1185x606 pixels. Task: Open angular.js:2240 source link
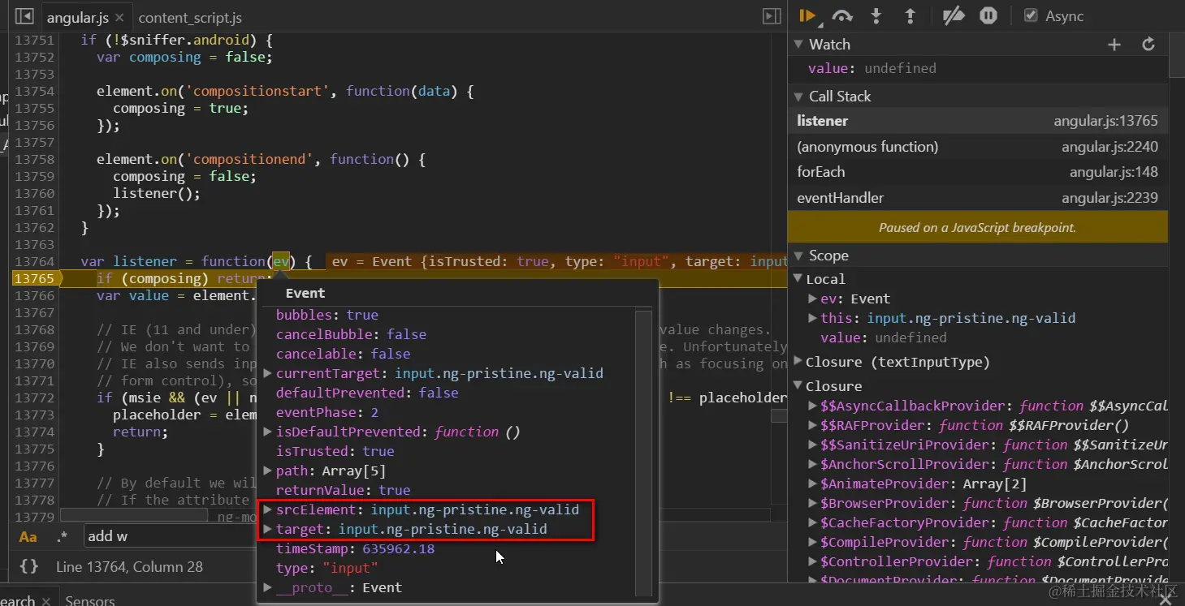click(1109, 147)
